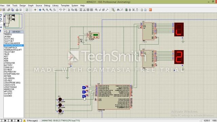
Task: Click the Zoom to Area icon
Action: coord(54,10)
